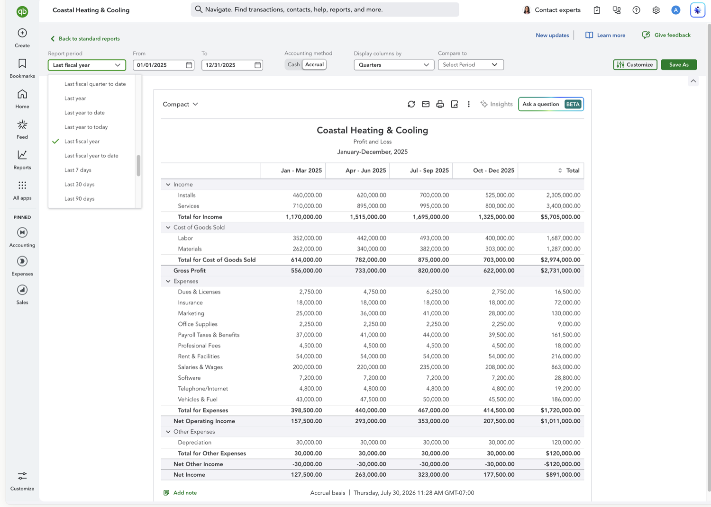Collapse the Cost of Goods Sold section
The image size is (711, 507).
[168, 228]
